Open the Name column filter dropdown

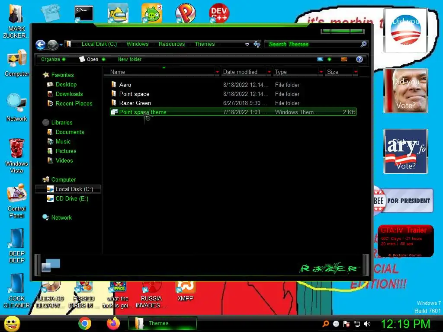coord(217,72)
